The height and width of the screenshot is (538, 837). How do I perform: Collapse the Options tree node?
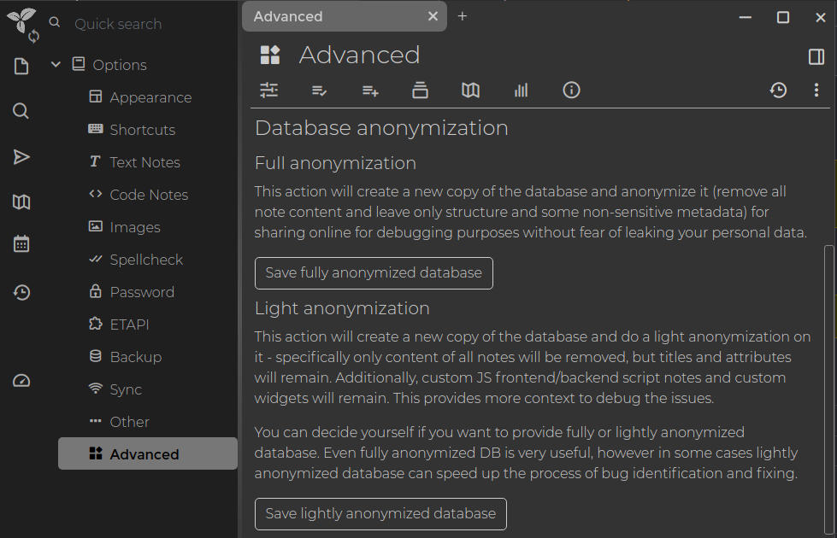click(x=56, y=65)
